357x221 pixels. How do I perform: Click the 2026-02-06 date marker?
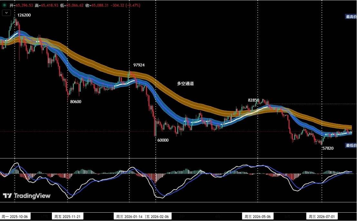point(158,216)
